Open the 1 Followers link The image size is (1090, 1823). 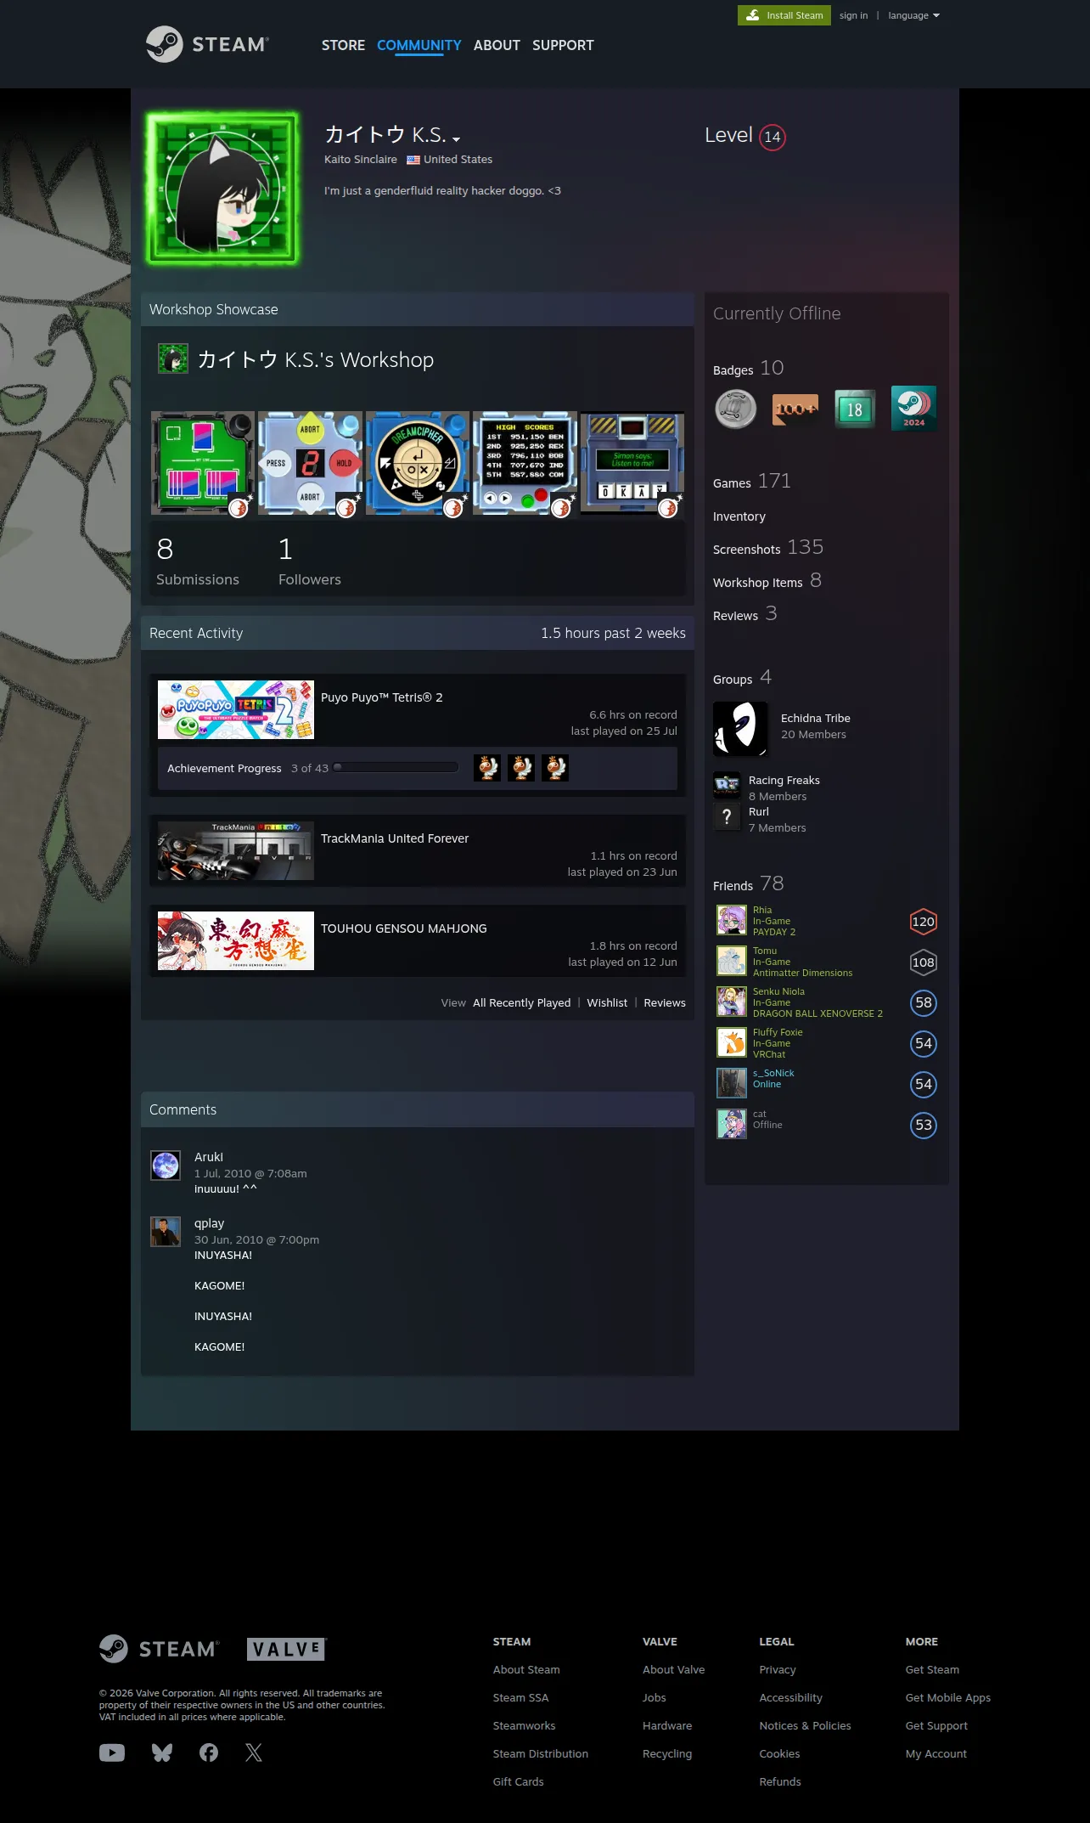click(310, 562)
